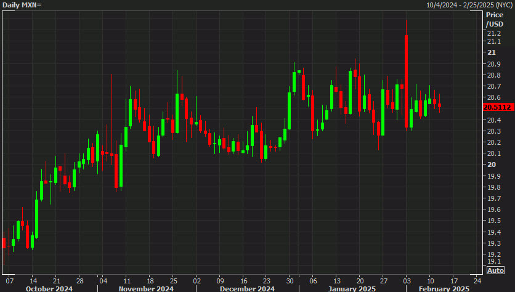The image size is (515, 292).
Task: Pick the 20.2 price axis label
Action: pos(494,142)
